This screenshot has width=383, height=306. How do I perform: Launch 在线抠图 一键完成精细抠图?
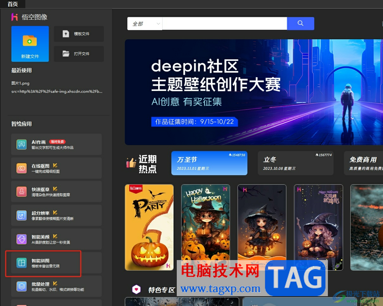coord(56,168)
